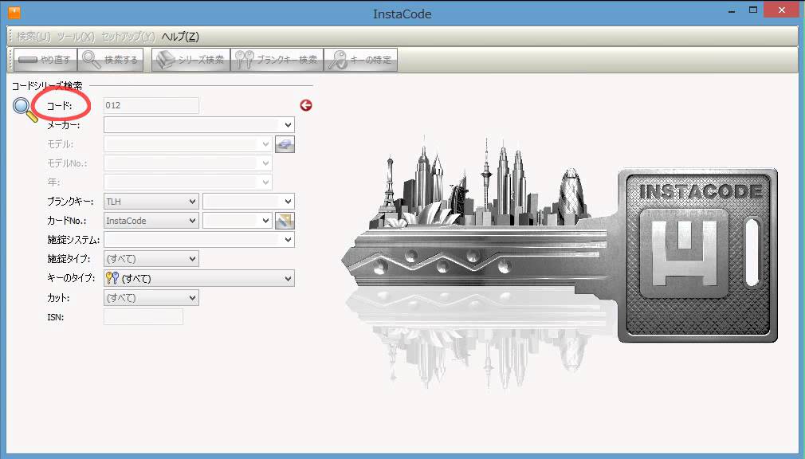
Task: Expand the 施錠システム dropdown
Action: click(288, 240)
